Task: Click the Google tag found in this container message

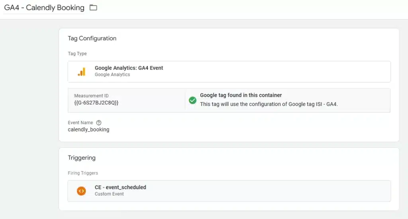Action: (x=241, y=95)
